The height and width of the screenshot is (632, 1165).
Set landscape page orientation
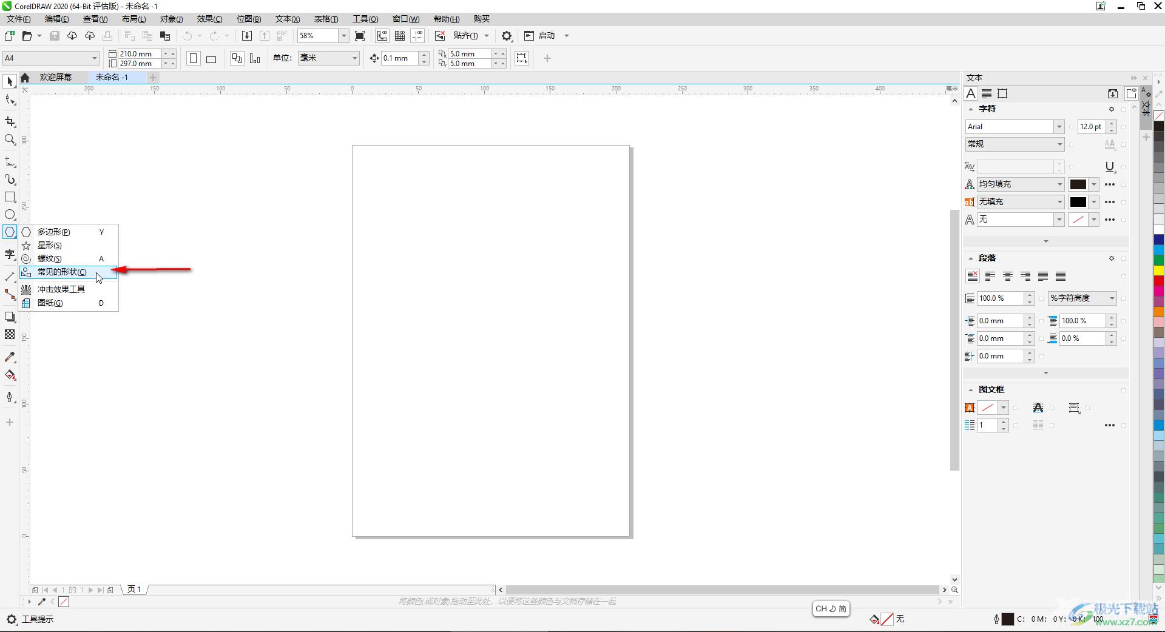click(x=211, y=58)
